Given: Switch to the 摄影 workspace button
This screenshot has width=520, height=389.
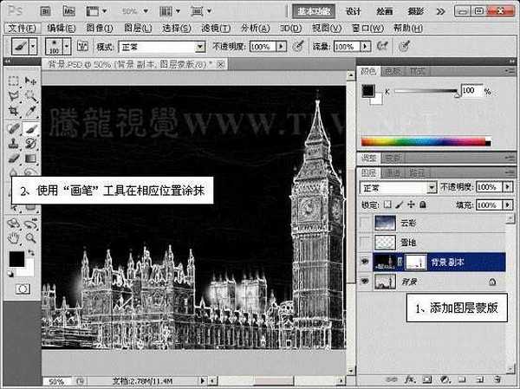Looking at the screenshot, I should [414, 11].
